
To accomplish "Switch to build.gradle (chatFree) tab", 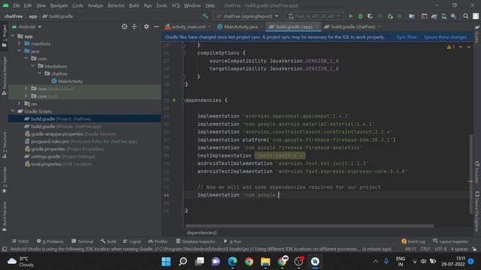I will click(352, 27).
